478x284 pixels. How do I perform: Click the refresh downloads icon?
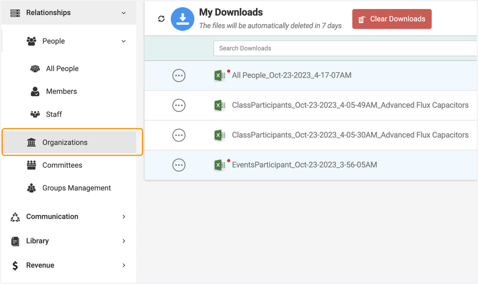coord(161,19)
